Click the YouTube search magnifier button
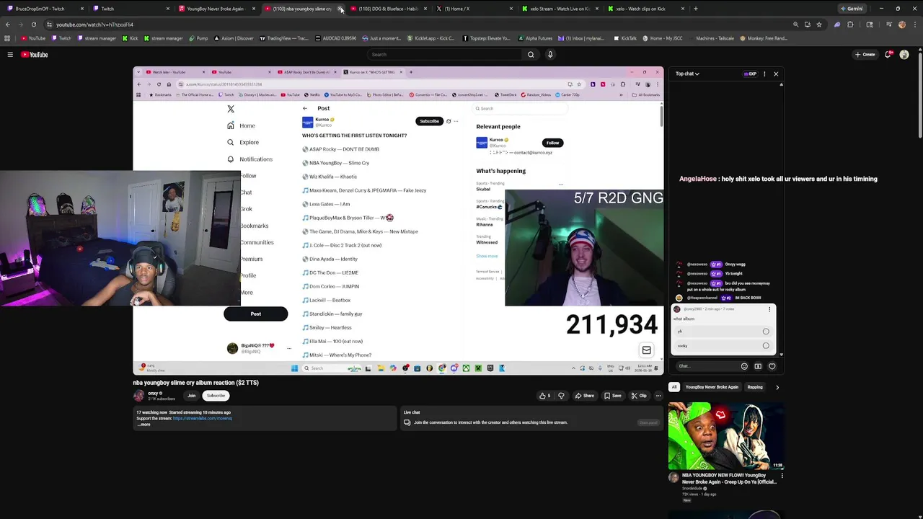This screenshot has width=923, height=519. point(531,55)
